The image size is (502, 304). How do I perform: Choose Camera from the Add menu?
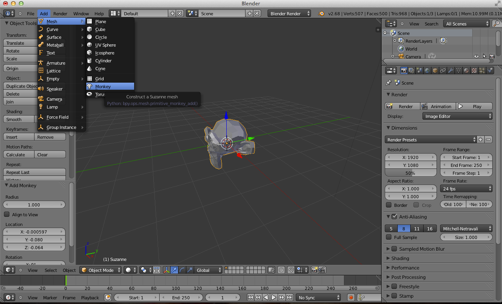[x=62, y=99]
